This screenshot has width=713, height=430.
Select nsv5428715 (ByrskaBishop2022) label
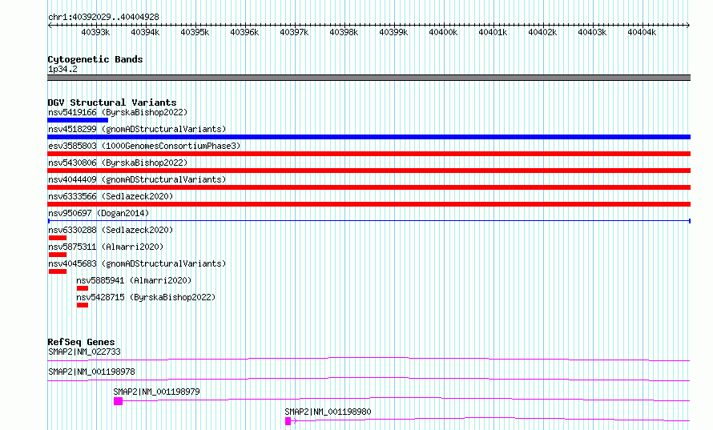[x=146, y=297]
